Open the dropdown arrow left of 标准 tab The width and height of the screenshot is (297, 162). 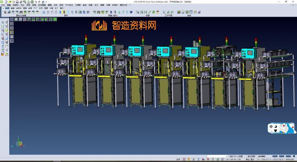point(3,7)
